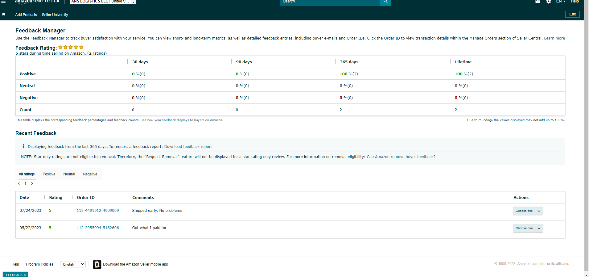This screenshot has width=589, height=277.
Task: Switch to the Positive tab
Action: tap(49, 174)
